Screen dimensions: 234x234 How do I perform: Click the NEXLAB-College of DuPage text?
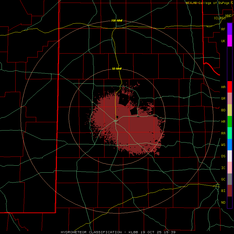click(207, 3)
